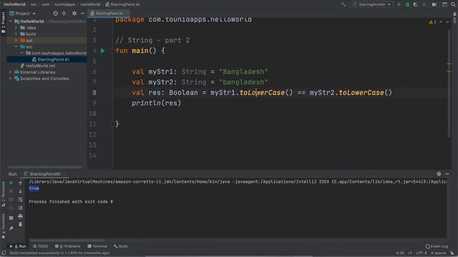Click the Print icon in Run panel
This screenshot has width=458, height=257.
(x=20, y=216)
